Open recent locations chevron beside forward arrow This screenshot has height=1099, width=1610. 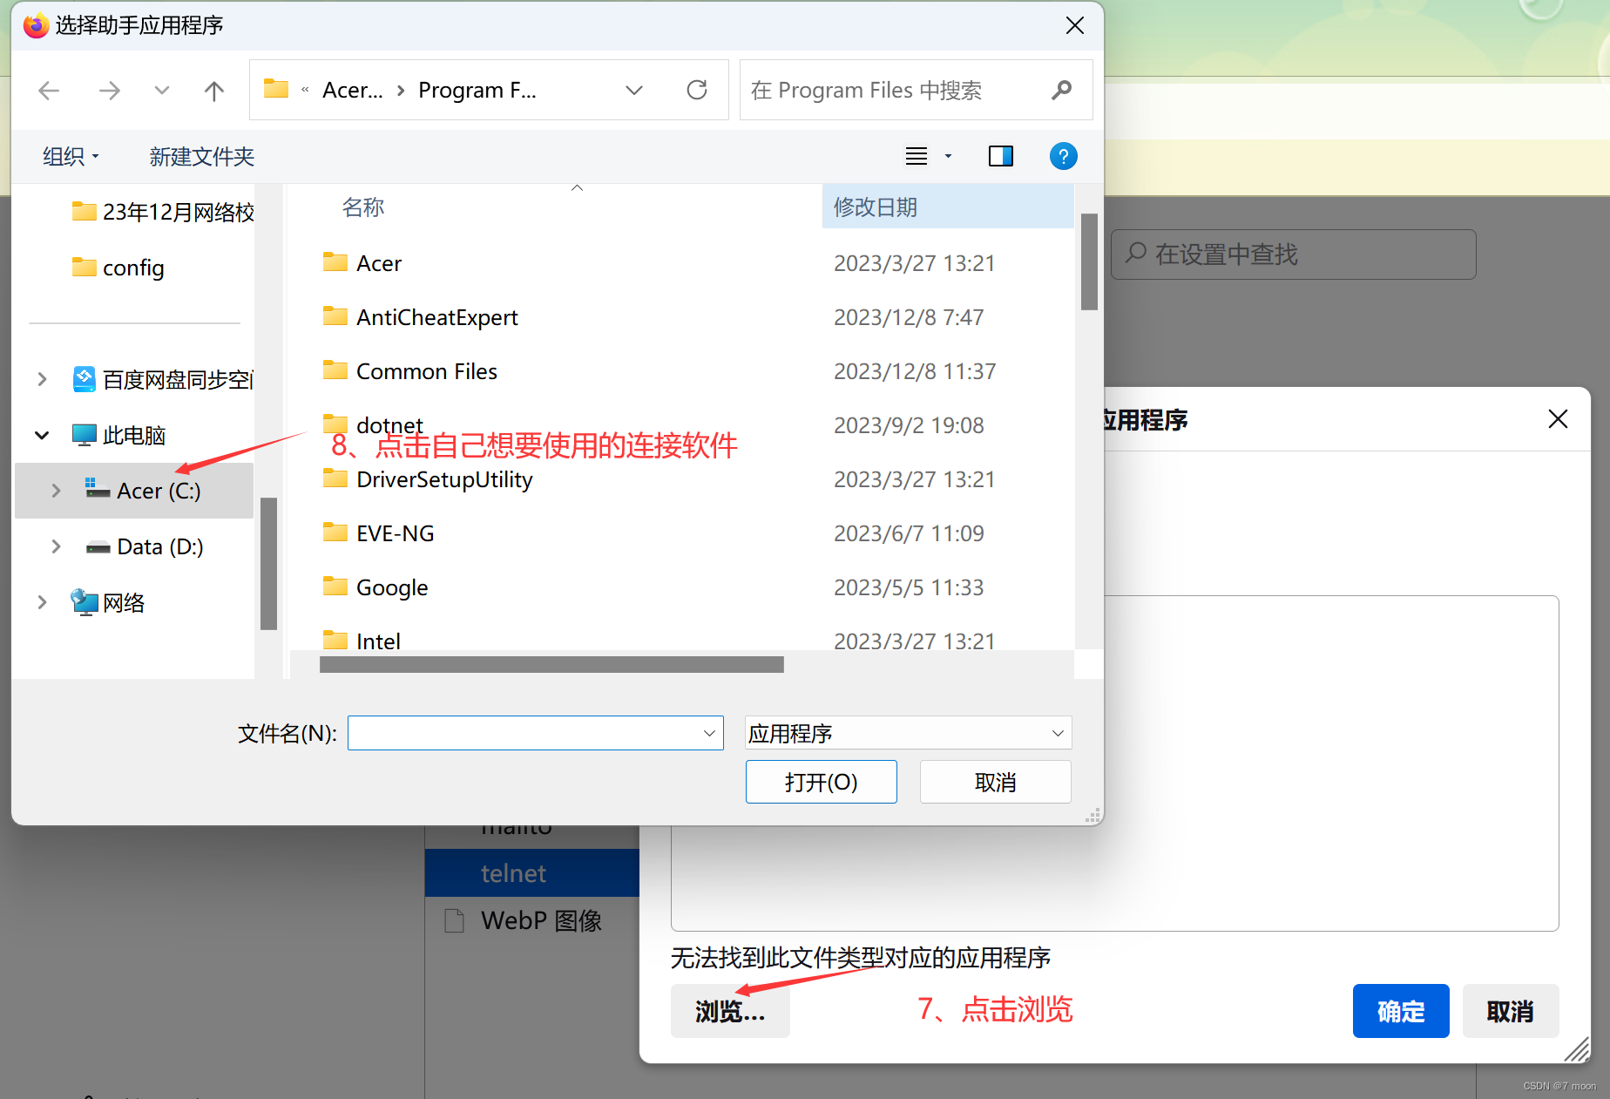click(x=162, y=90)
